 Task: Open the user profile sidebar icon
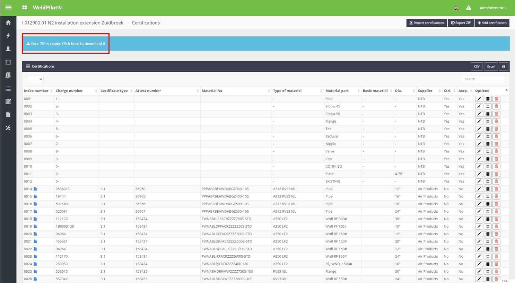[8, 49]
